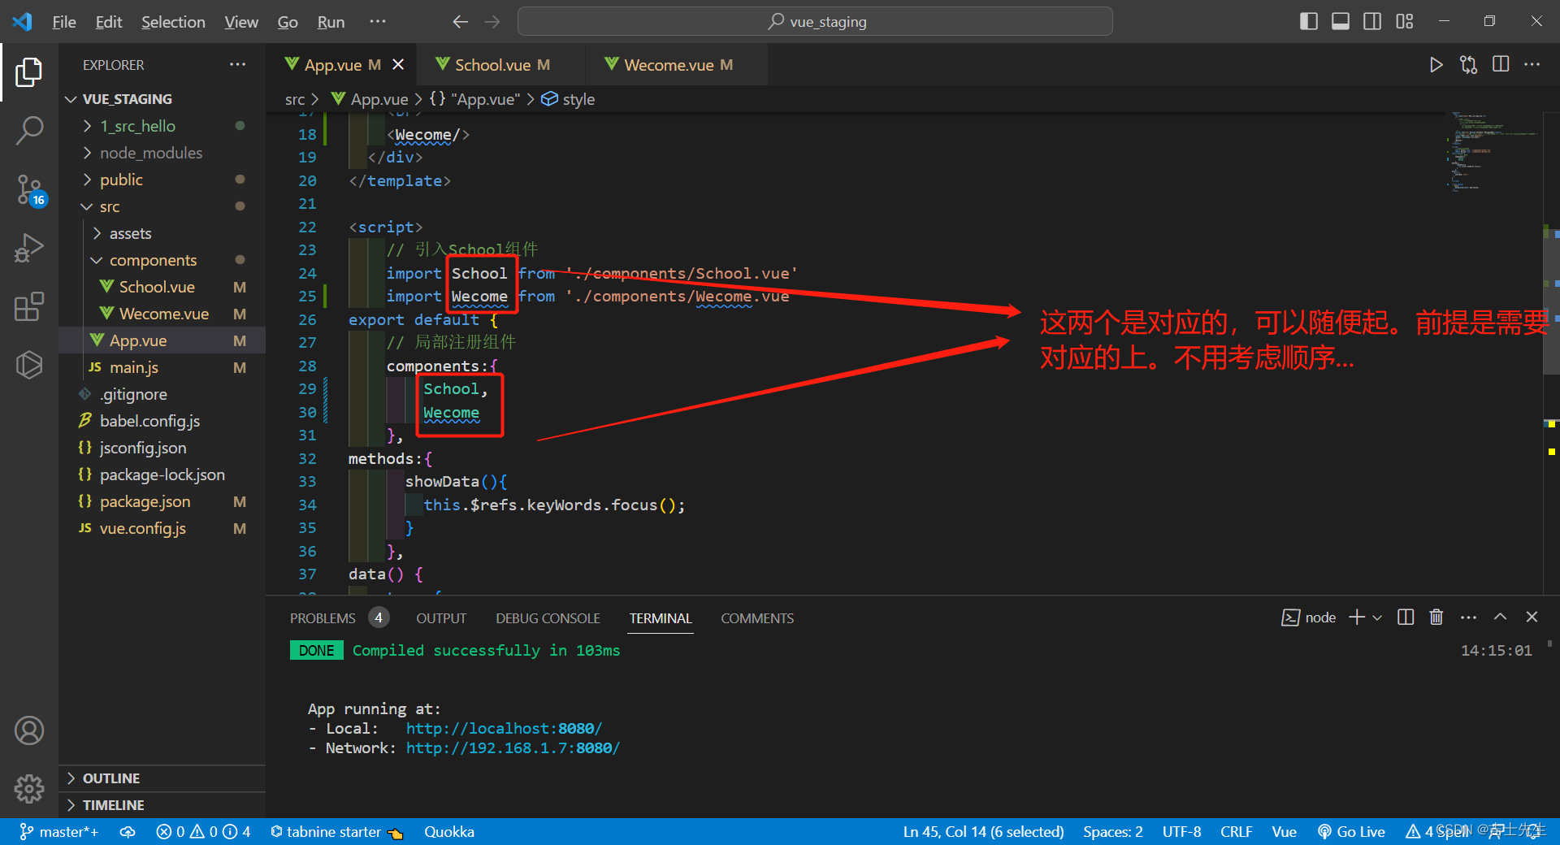Click the style breadcrumb segment
The width and height of the screenshot is (1560, 845).
tap(569, 99)
